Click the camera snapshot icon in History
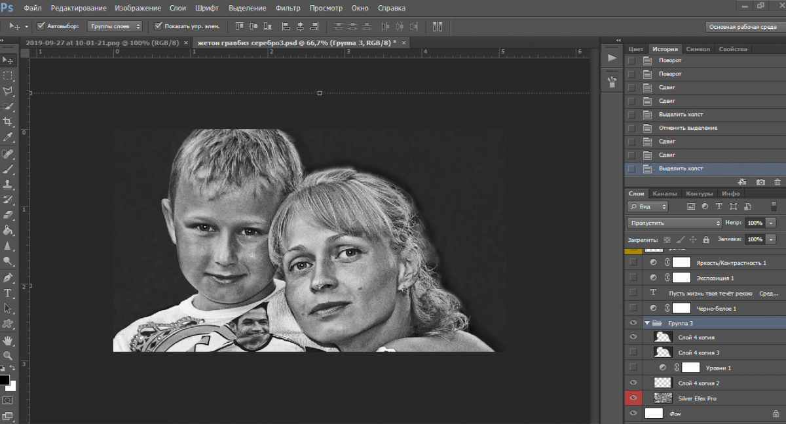The image size is (786, 424). pyautogui.click(x=760, y=182)
